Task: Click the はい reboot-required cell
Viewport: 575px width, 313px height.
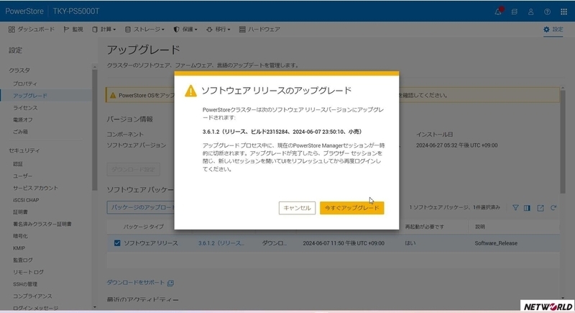Action: 410,243
